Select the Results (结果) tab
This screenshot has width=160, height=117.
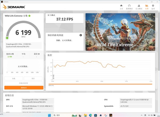(147, 7)
